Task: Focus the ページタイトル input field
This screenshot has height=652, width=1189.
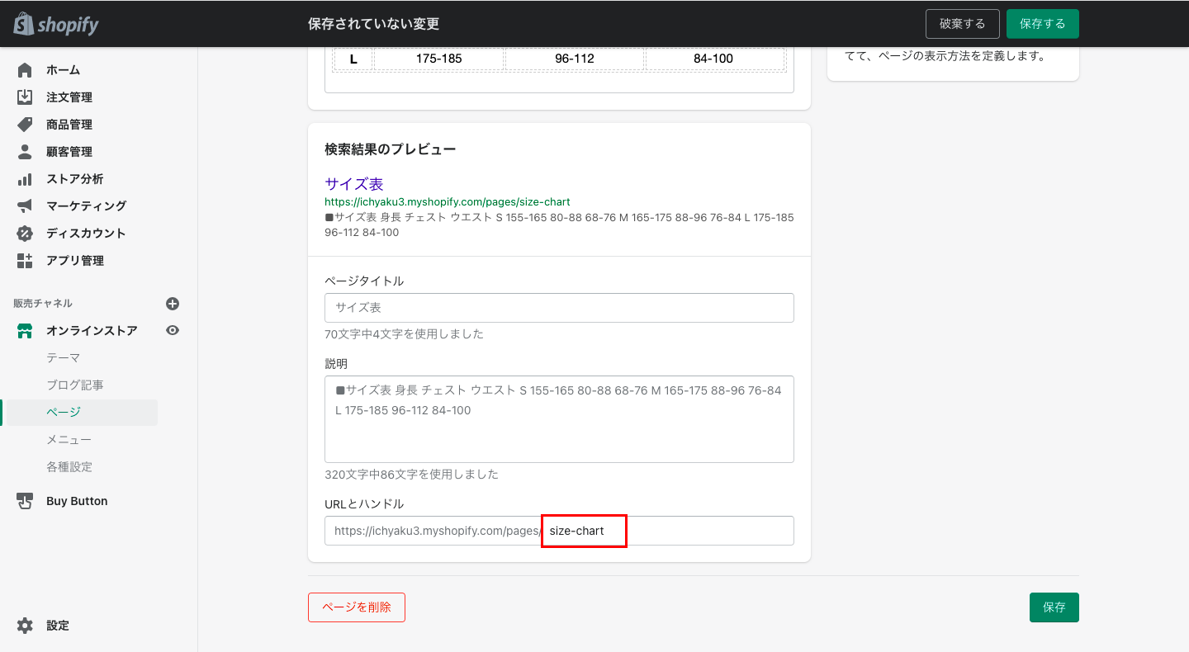Action: (559, 308)
